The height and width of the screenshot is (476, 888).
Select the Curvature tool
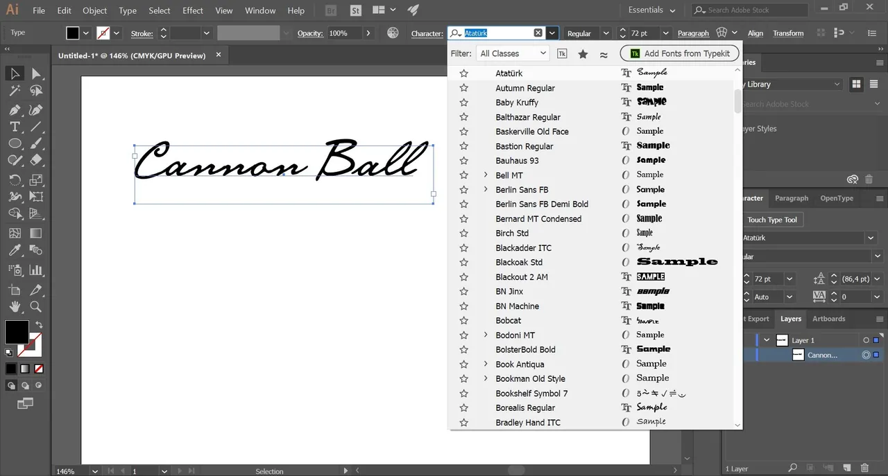click(x=36, y=109)
